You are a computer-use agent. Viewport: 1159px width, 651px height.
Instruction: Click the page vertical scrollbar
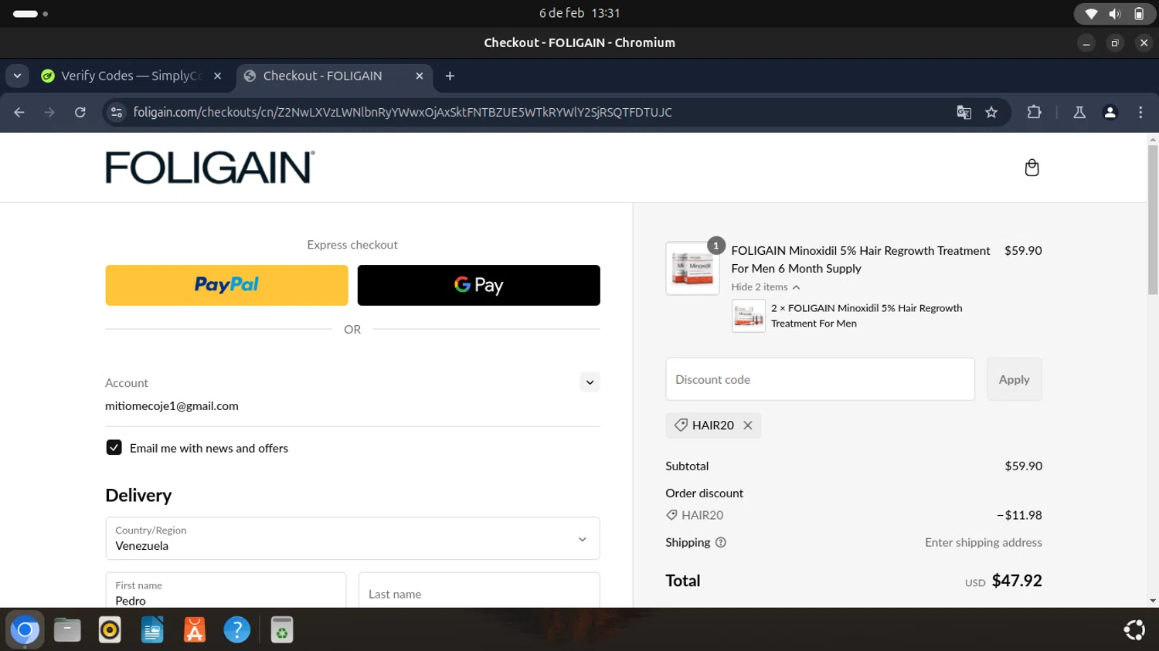click(x=1152, y=220)
